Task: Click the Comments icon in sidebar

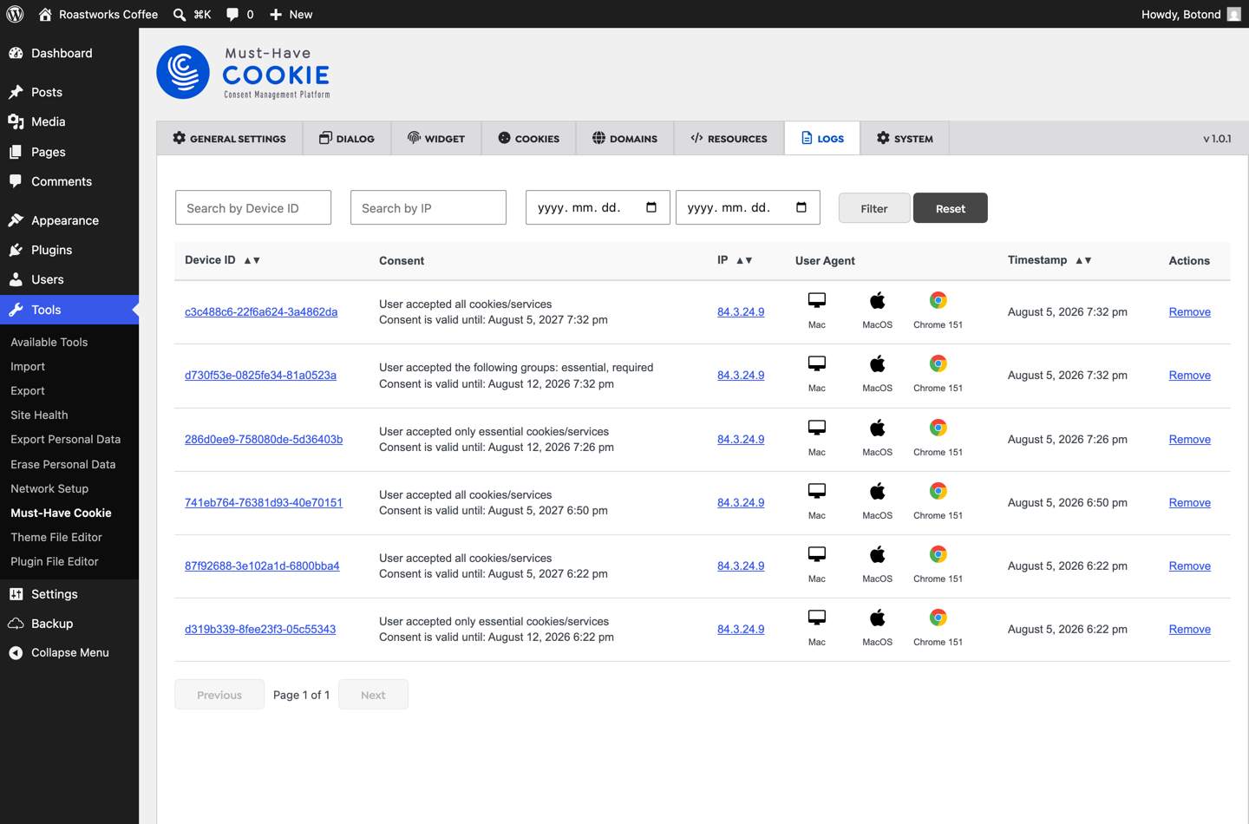Action: (x=16, y=181)
